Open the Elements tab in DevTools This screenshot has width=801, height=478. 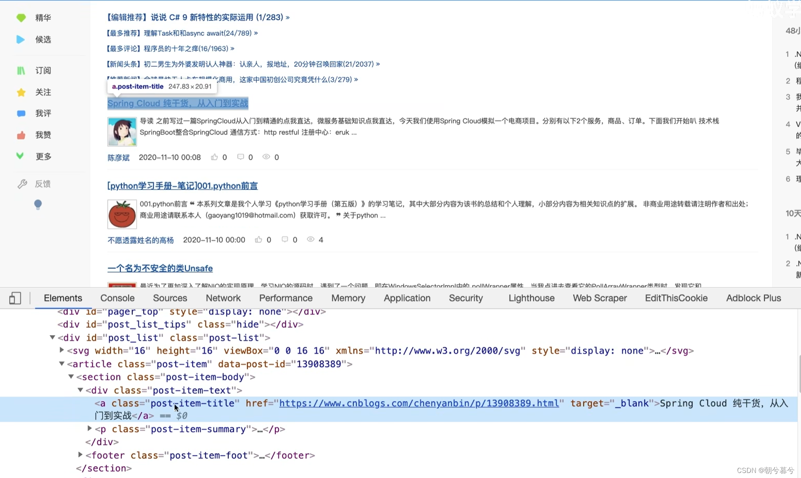click(x=63, y=298)
